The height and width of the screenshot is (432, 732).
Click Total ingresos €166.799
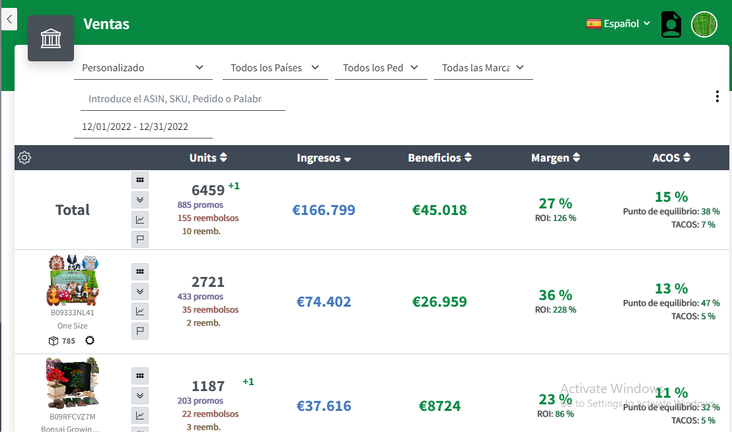click(x=324, y=210)
